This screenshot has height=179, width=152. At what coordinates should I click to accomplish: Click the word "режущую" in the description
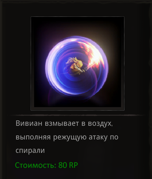tap(70, 137)
